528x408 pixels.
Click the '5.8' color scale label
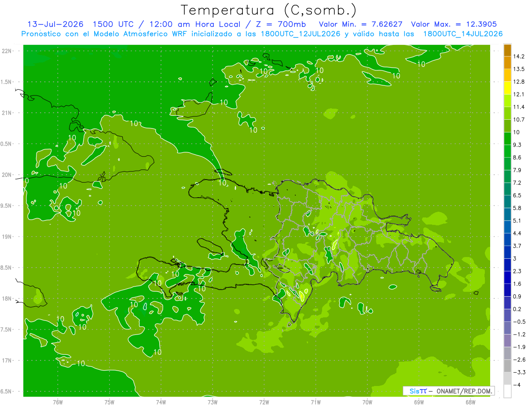click(517, 208)
